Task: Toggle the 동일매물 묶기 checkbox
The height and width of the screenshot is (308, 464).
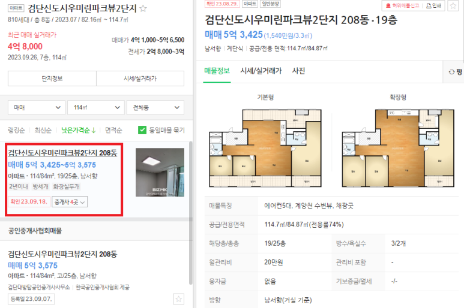Action: [x=142, y=130]
